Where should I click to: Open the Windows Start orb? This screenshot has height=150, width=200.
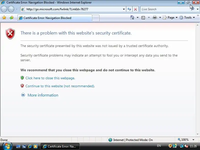(x=7, y=146)
